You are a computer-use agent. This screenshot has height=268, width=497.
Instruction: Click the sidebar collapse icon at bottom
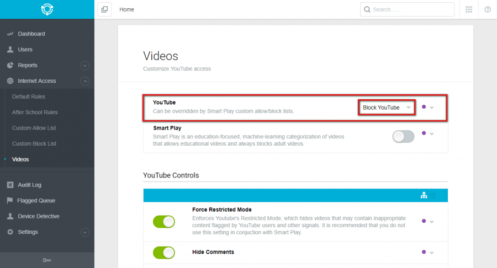47,260
